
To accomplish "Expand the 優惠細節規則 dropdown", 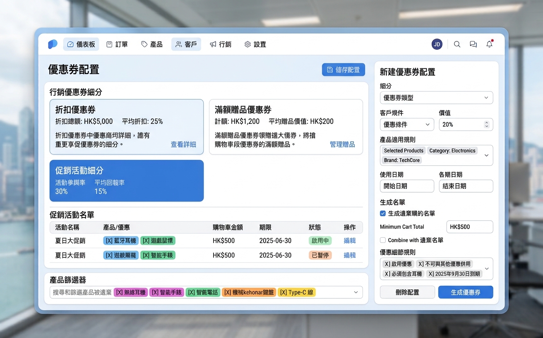I will coord(487,268).
